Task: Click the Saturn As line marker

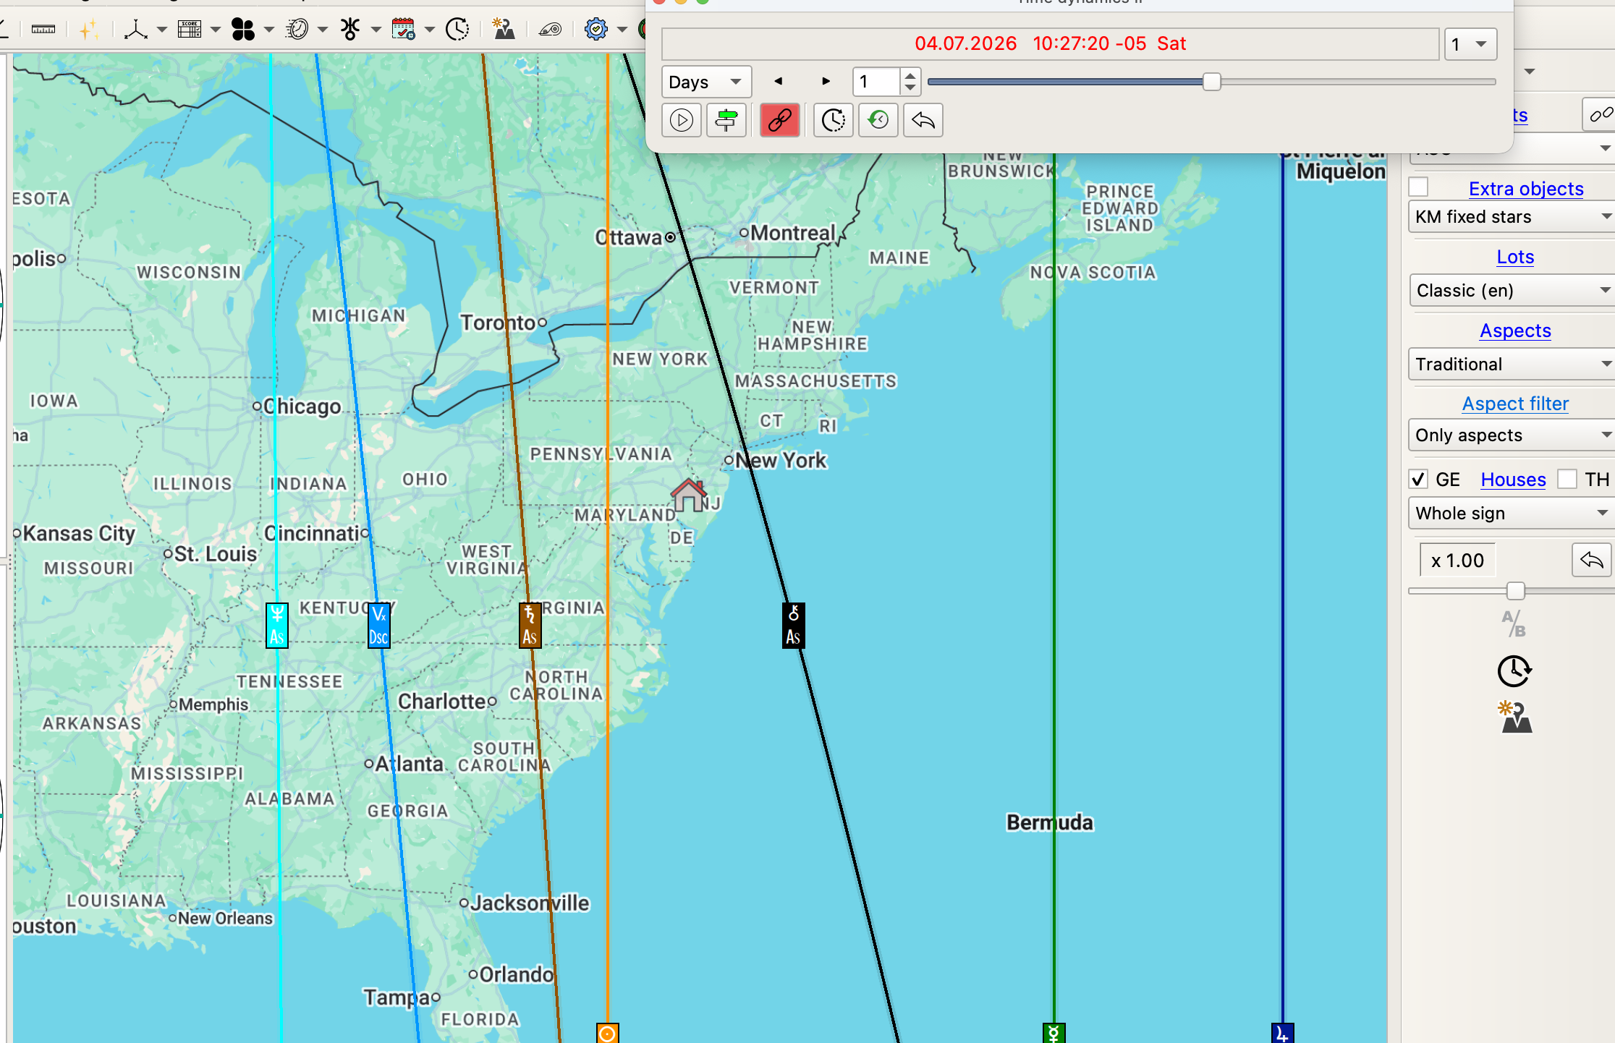Action: (x=530, y=626)
